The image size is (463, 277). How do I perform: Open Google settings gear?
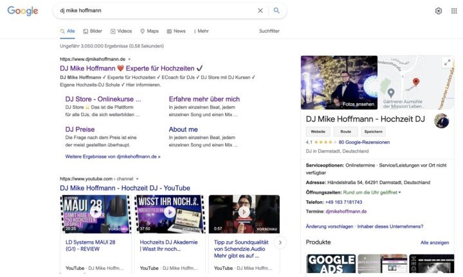point(439,11)
